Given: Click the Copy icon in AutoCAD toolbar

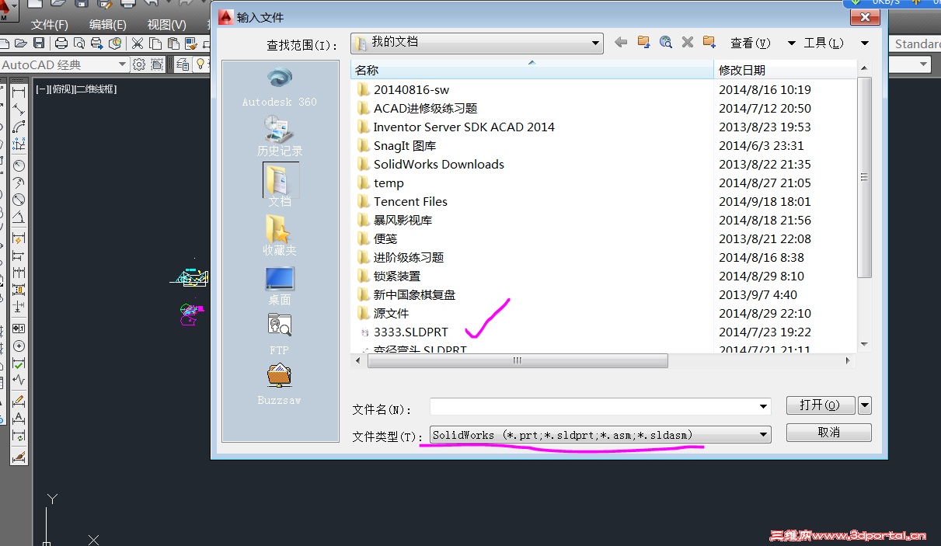Looking at the screenshot, I should (x=155, y=43).
